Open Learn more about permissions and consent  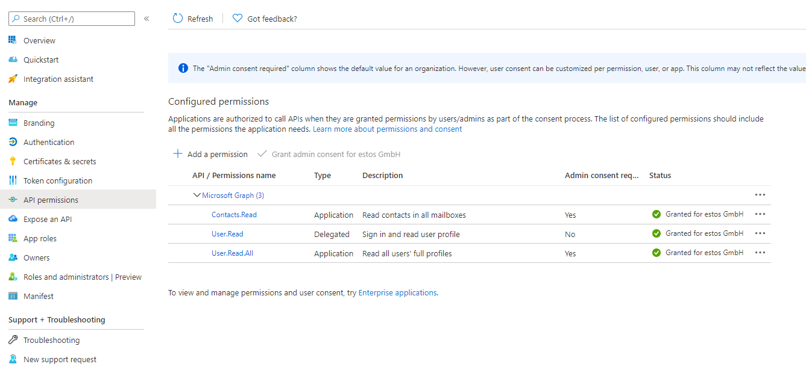point(387,129)
